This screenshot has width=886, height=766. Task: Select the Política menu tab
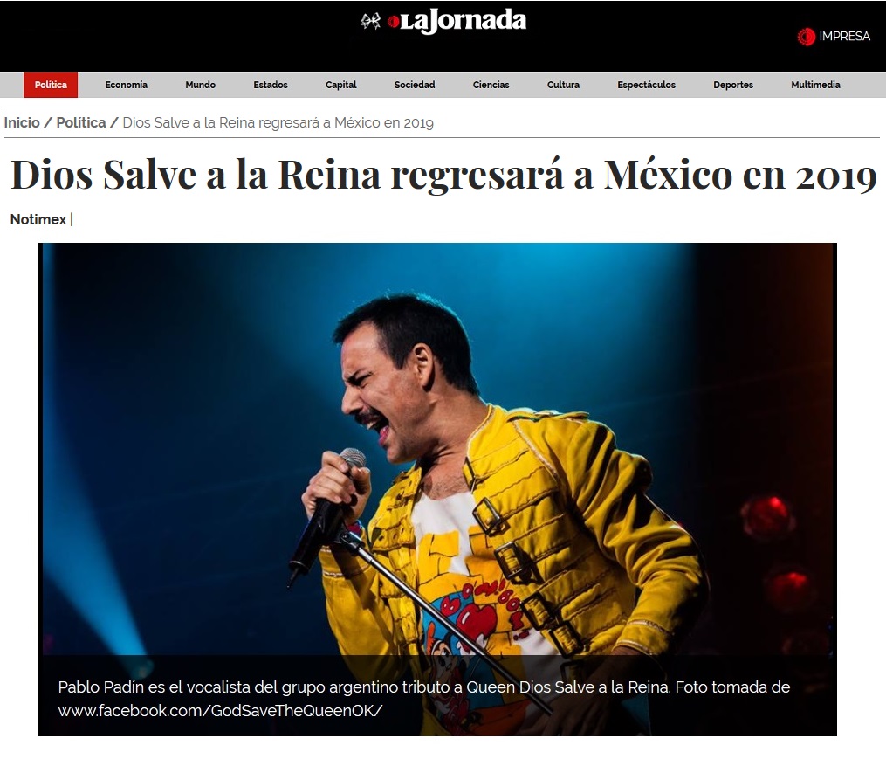pyautogui.click(x=51, y=85)
